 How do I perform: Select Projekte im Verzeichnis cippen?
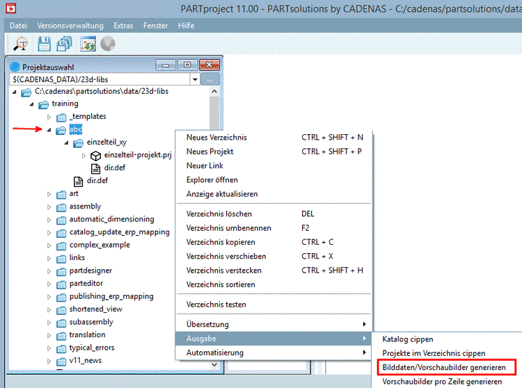point(447,353)
